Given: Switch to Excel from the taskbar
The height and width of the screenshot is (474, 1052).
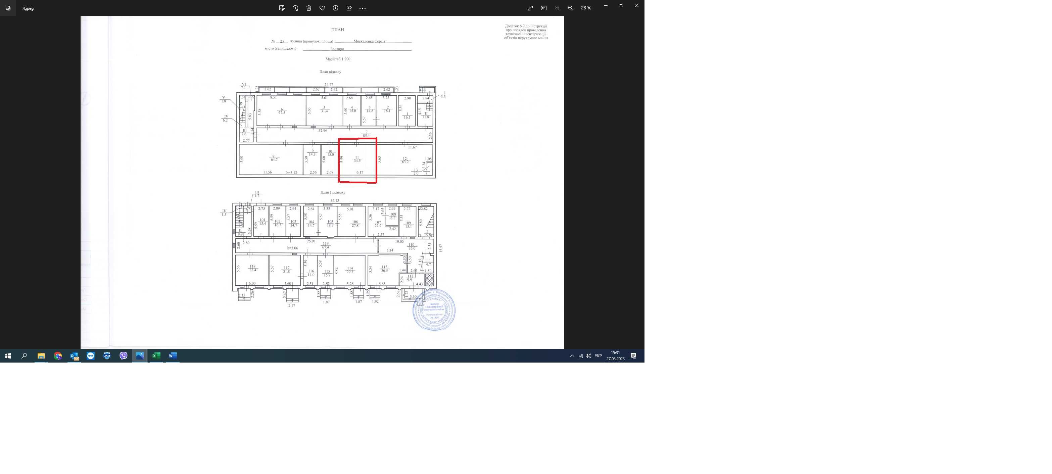Looking at the screenshot, I should point(156,356).
